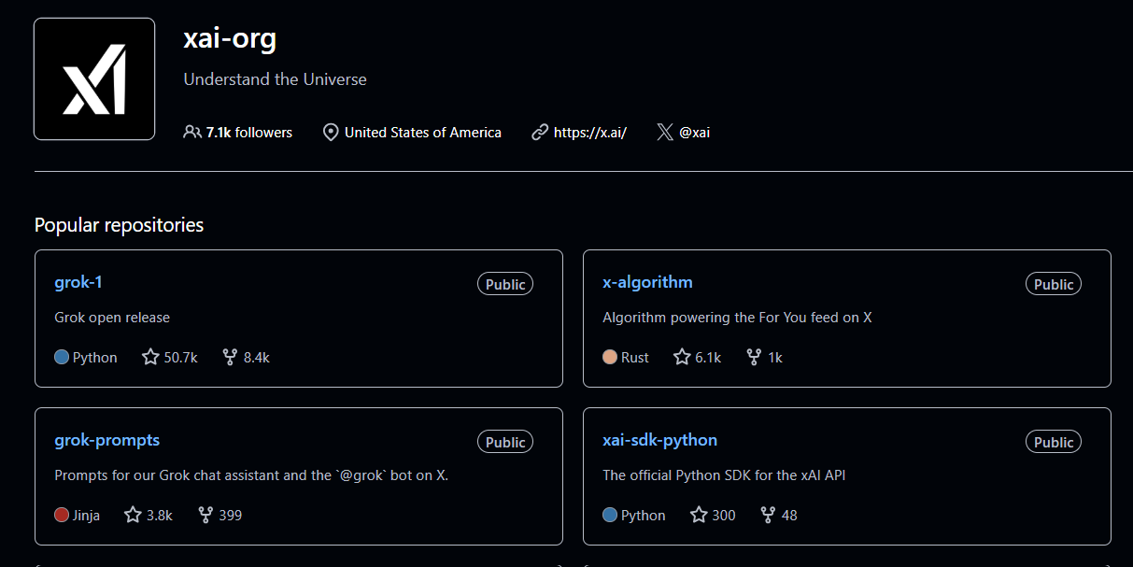Click the link chain icon beside https://x.ai/

(540, 133)
